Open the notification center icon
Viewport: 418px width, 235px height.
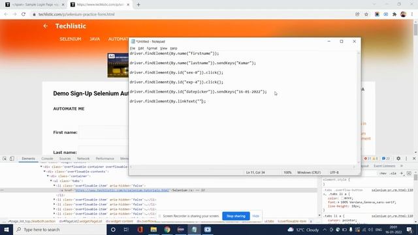point(410,229)
